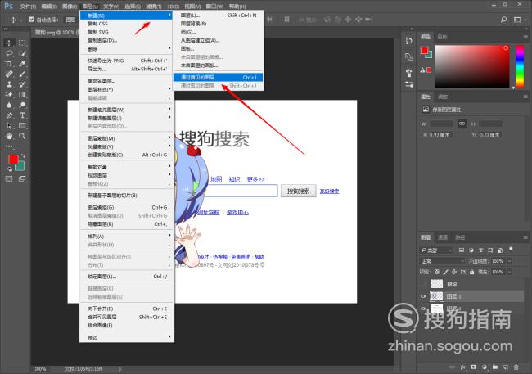Toggle pixel layer filter icon
The width and height of the screenshot is (532, 374).
462,250
